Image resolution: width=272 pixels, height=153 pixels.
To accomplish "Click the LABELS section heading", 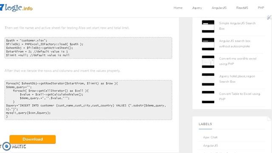I will click(205, 124).
